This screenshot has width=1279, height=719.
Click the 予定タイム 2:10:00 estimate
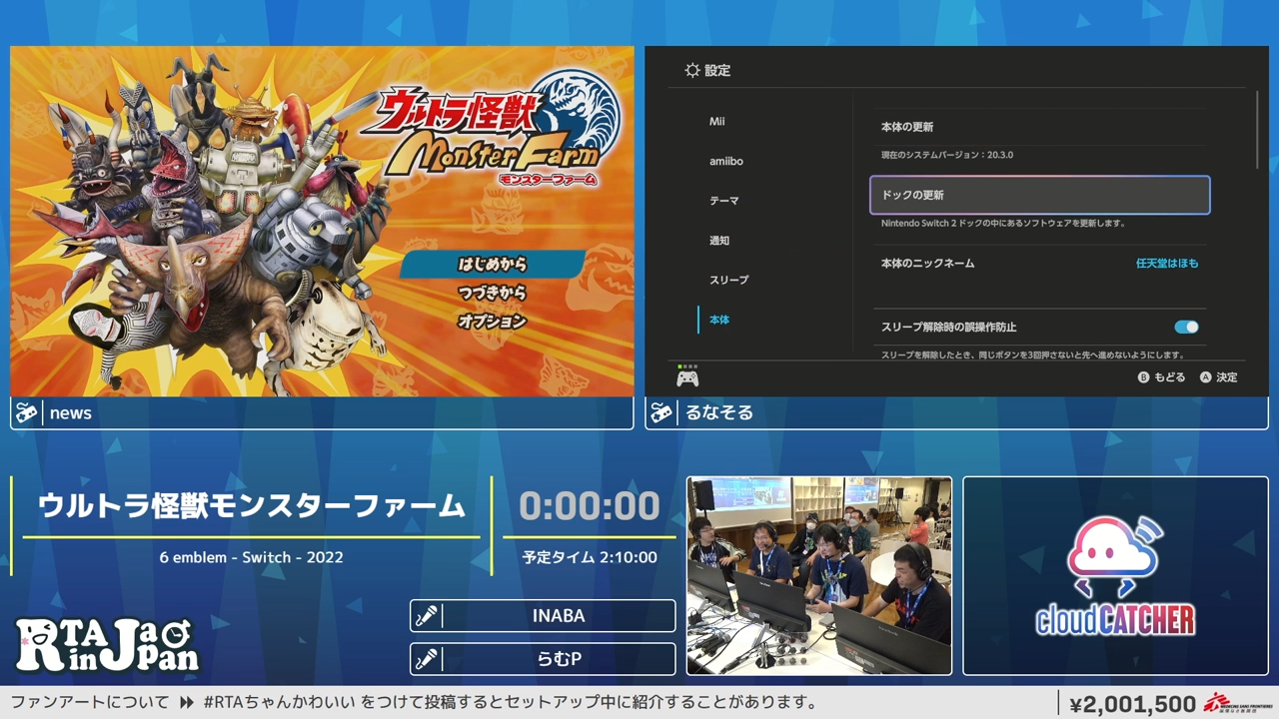tap(590, 557)
